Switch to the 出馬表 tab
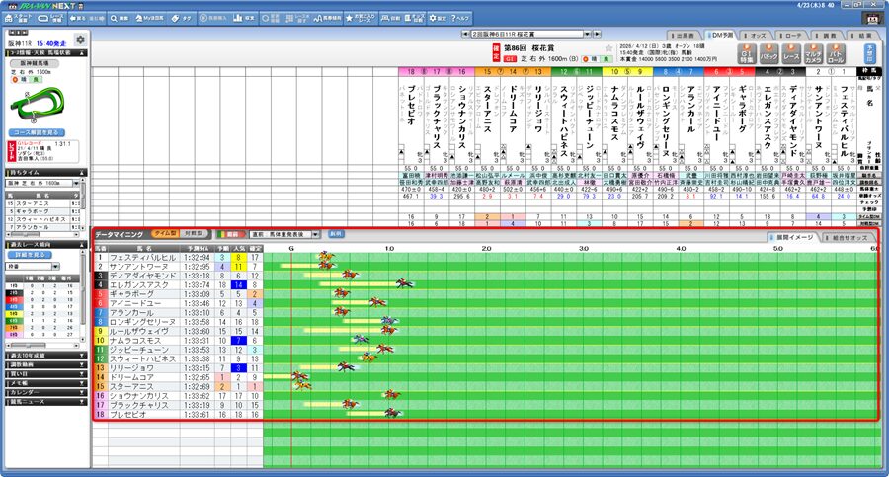This screenshot has height=477, width=889. [685, 36]
